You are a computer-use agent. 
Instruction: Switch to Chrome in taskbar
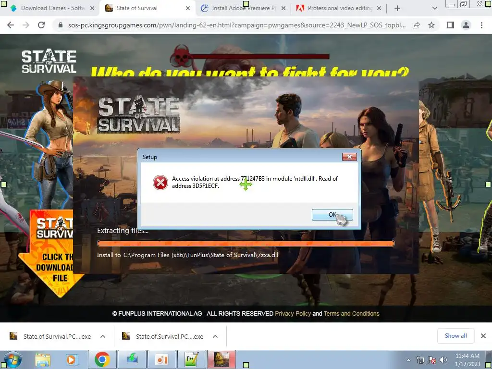(x=102, y=359)
